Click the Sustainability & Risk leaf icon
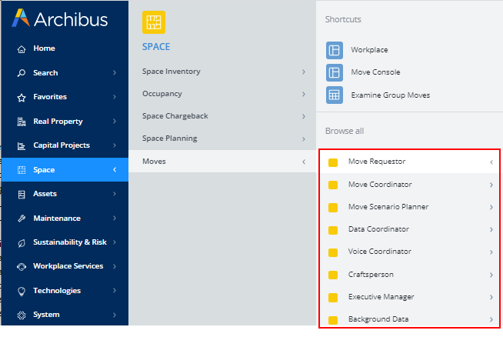503x337 pixels. (x=22, y=242)
